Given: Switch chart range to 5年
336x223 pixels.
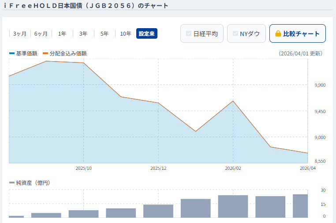Looking at the screenshot, I should [105, 33].
